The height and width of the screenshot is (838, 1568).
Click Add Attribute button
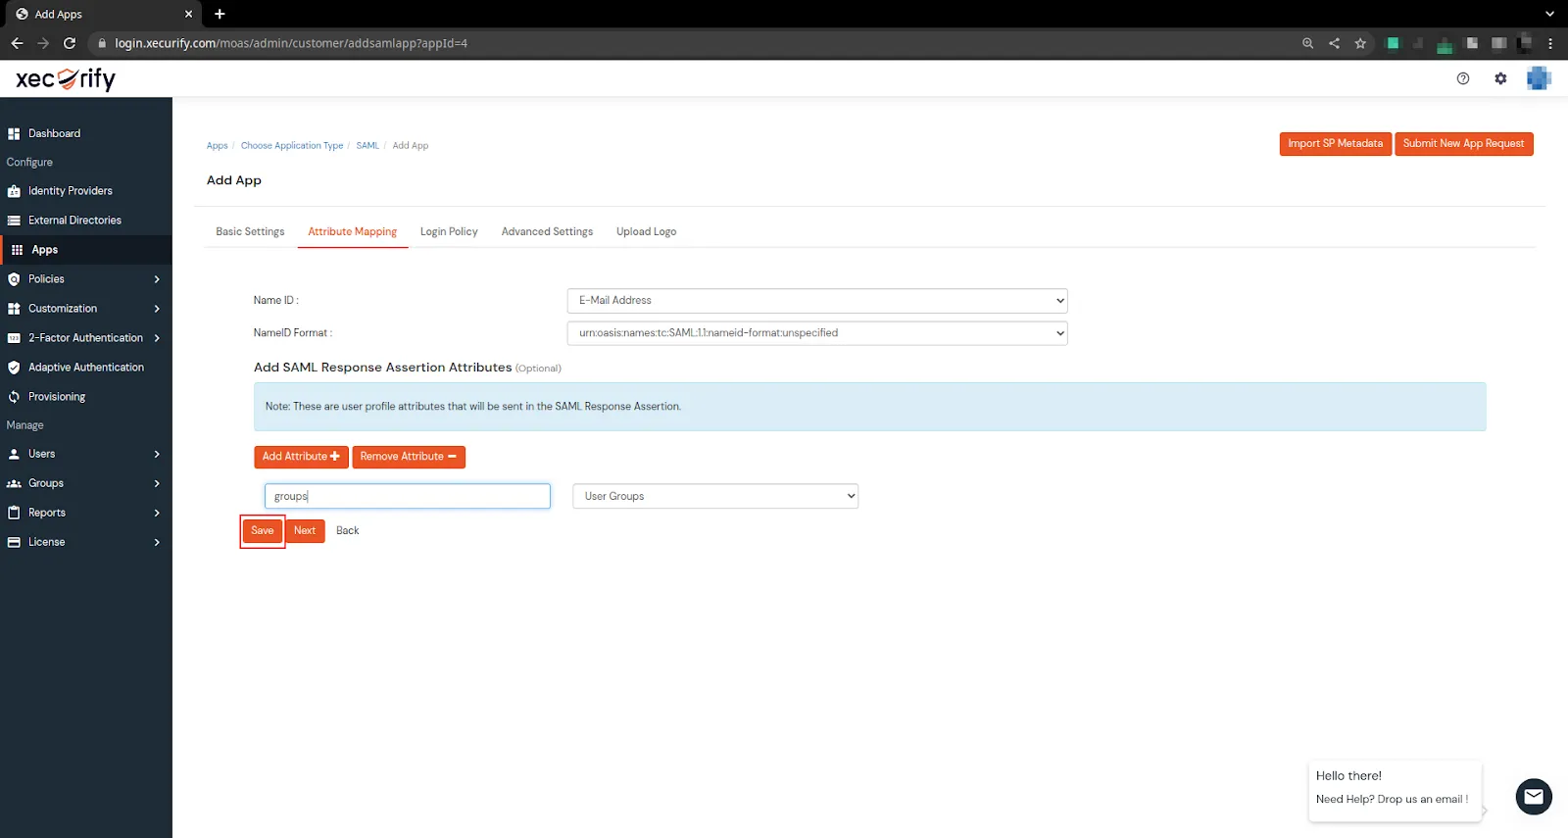point(301,457)
